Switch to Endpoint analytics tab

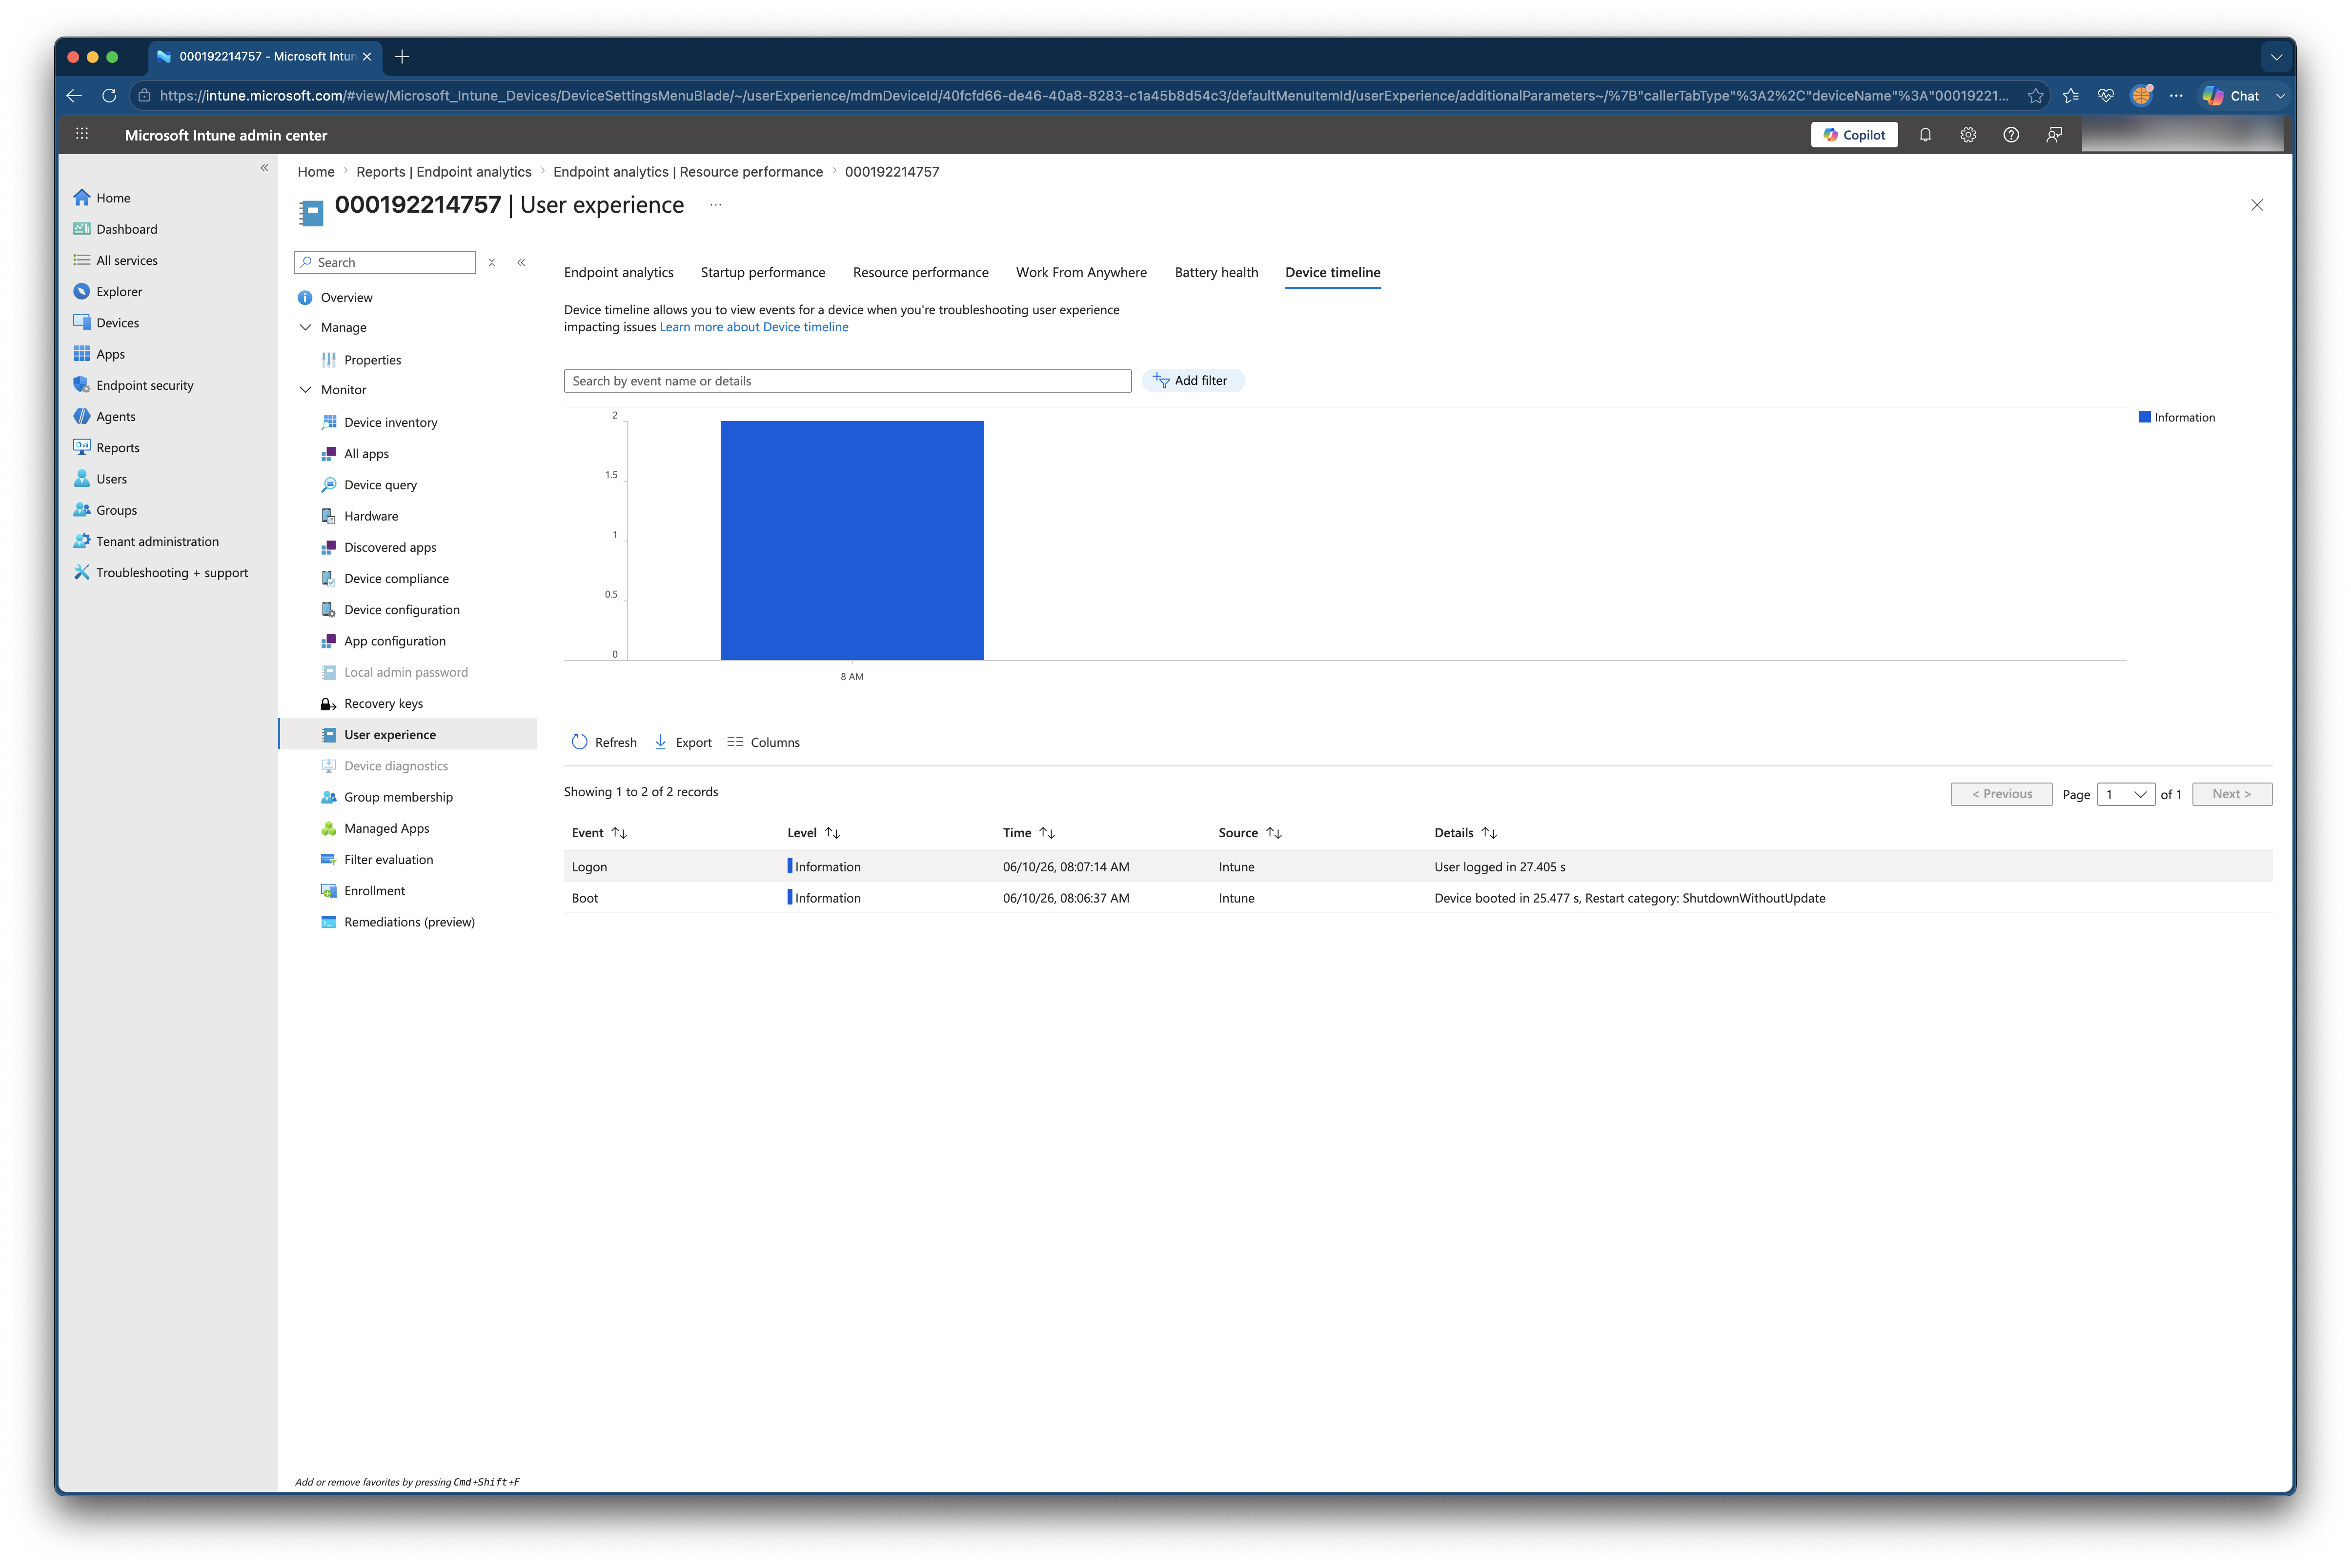click(619, 272)
